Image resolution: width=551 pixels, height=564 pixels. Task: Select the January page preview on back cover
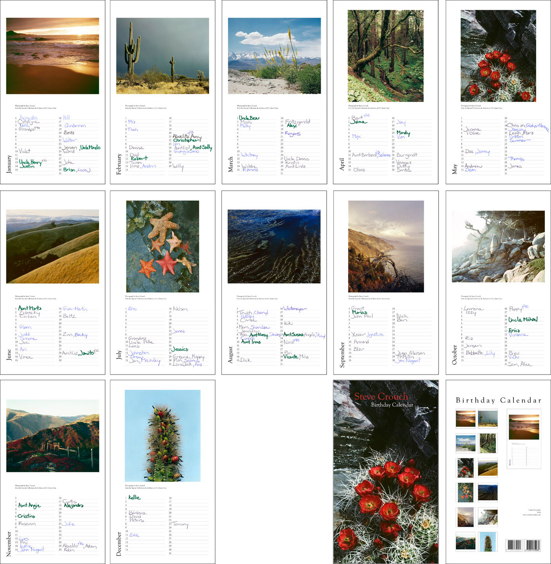[524, 439]
